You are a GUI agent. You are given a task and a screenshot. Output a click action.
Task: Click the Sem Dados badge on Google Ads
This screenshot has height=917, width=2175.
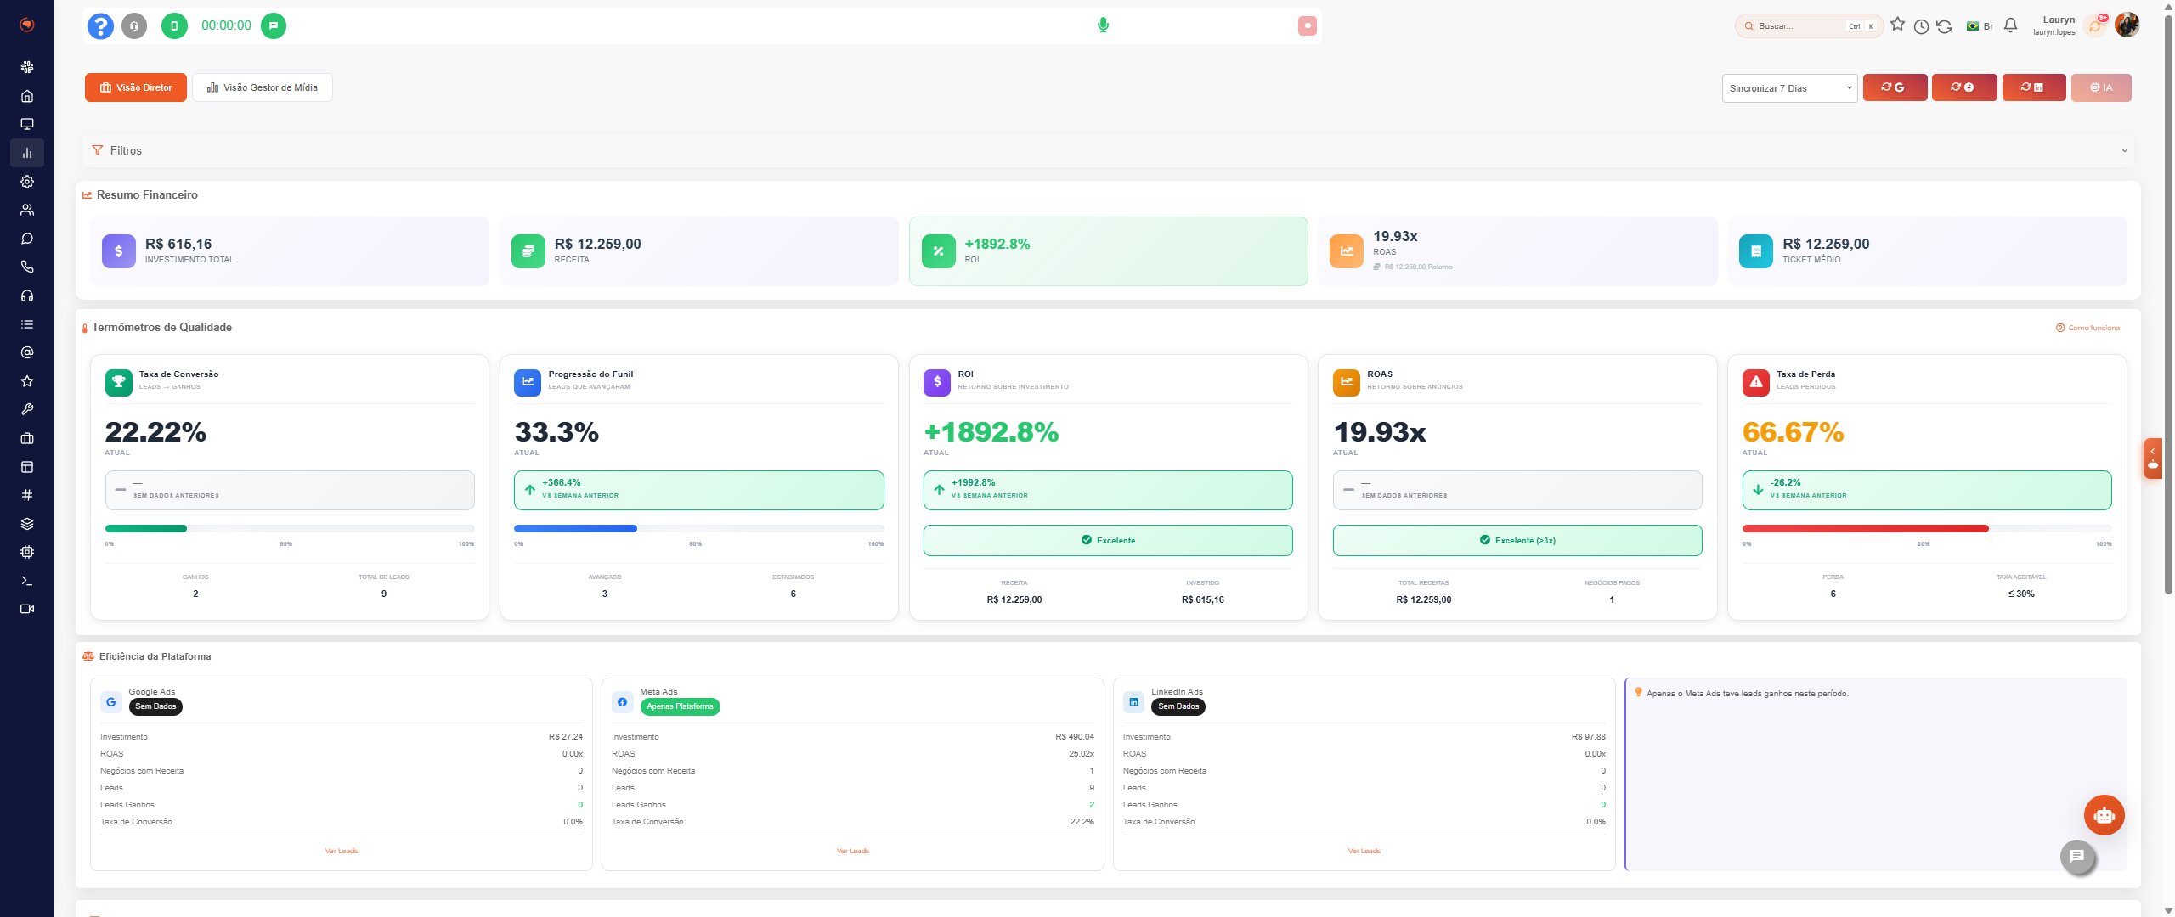point(155,706)
